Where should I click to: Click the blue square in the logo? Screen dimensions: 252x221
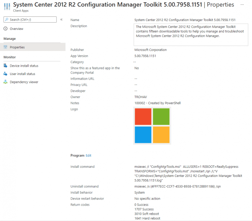[143, 135]
